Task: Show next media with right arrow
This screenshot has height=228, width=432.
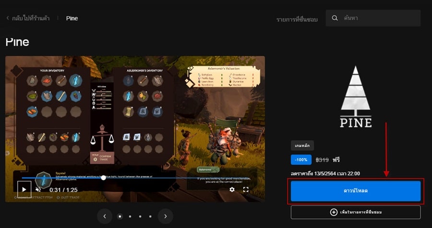Action: click(x=165, y=216)
